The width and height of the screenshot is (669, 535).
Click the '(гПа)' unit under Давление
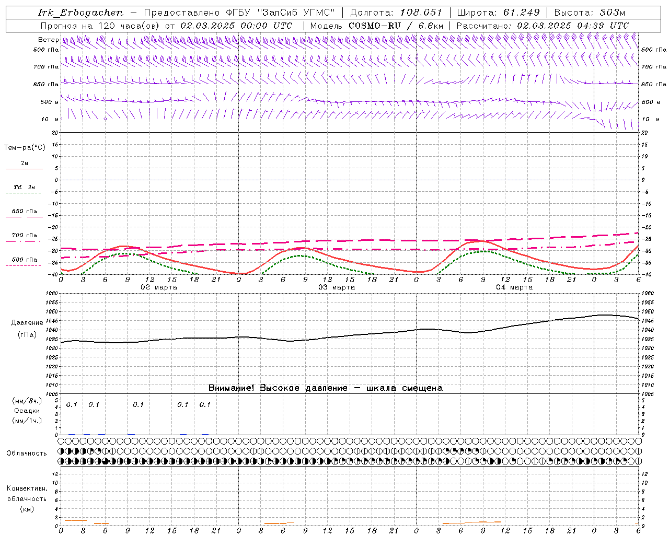tap(27, 334)
